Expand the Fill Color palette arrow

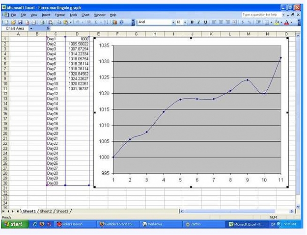(x=281, y=23)
